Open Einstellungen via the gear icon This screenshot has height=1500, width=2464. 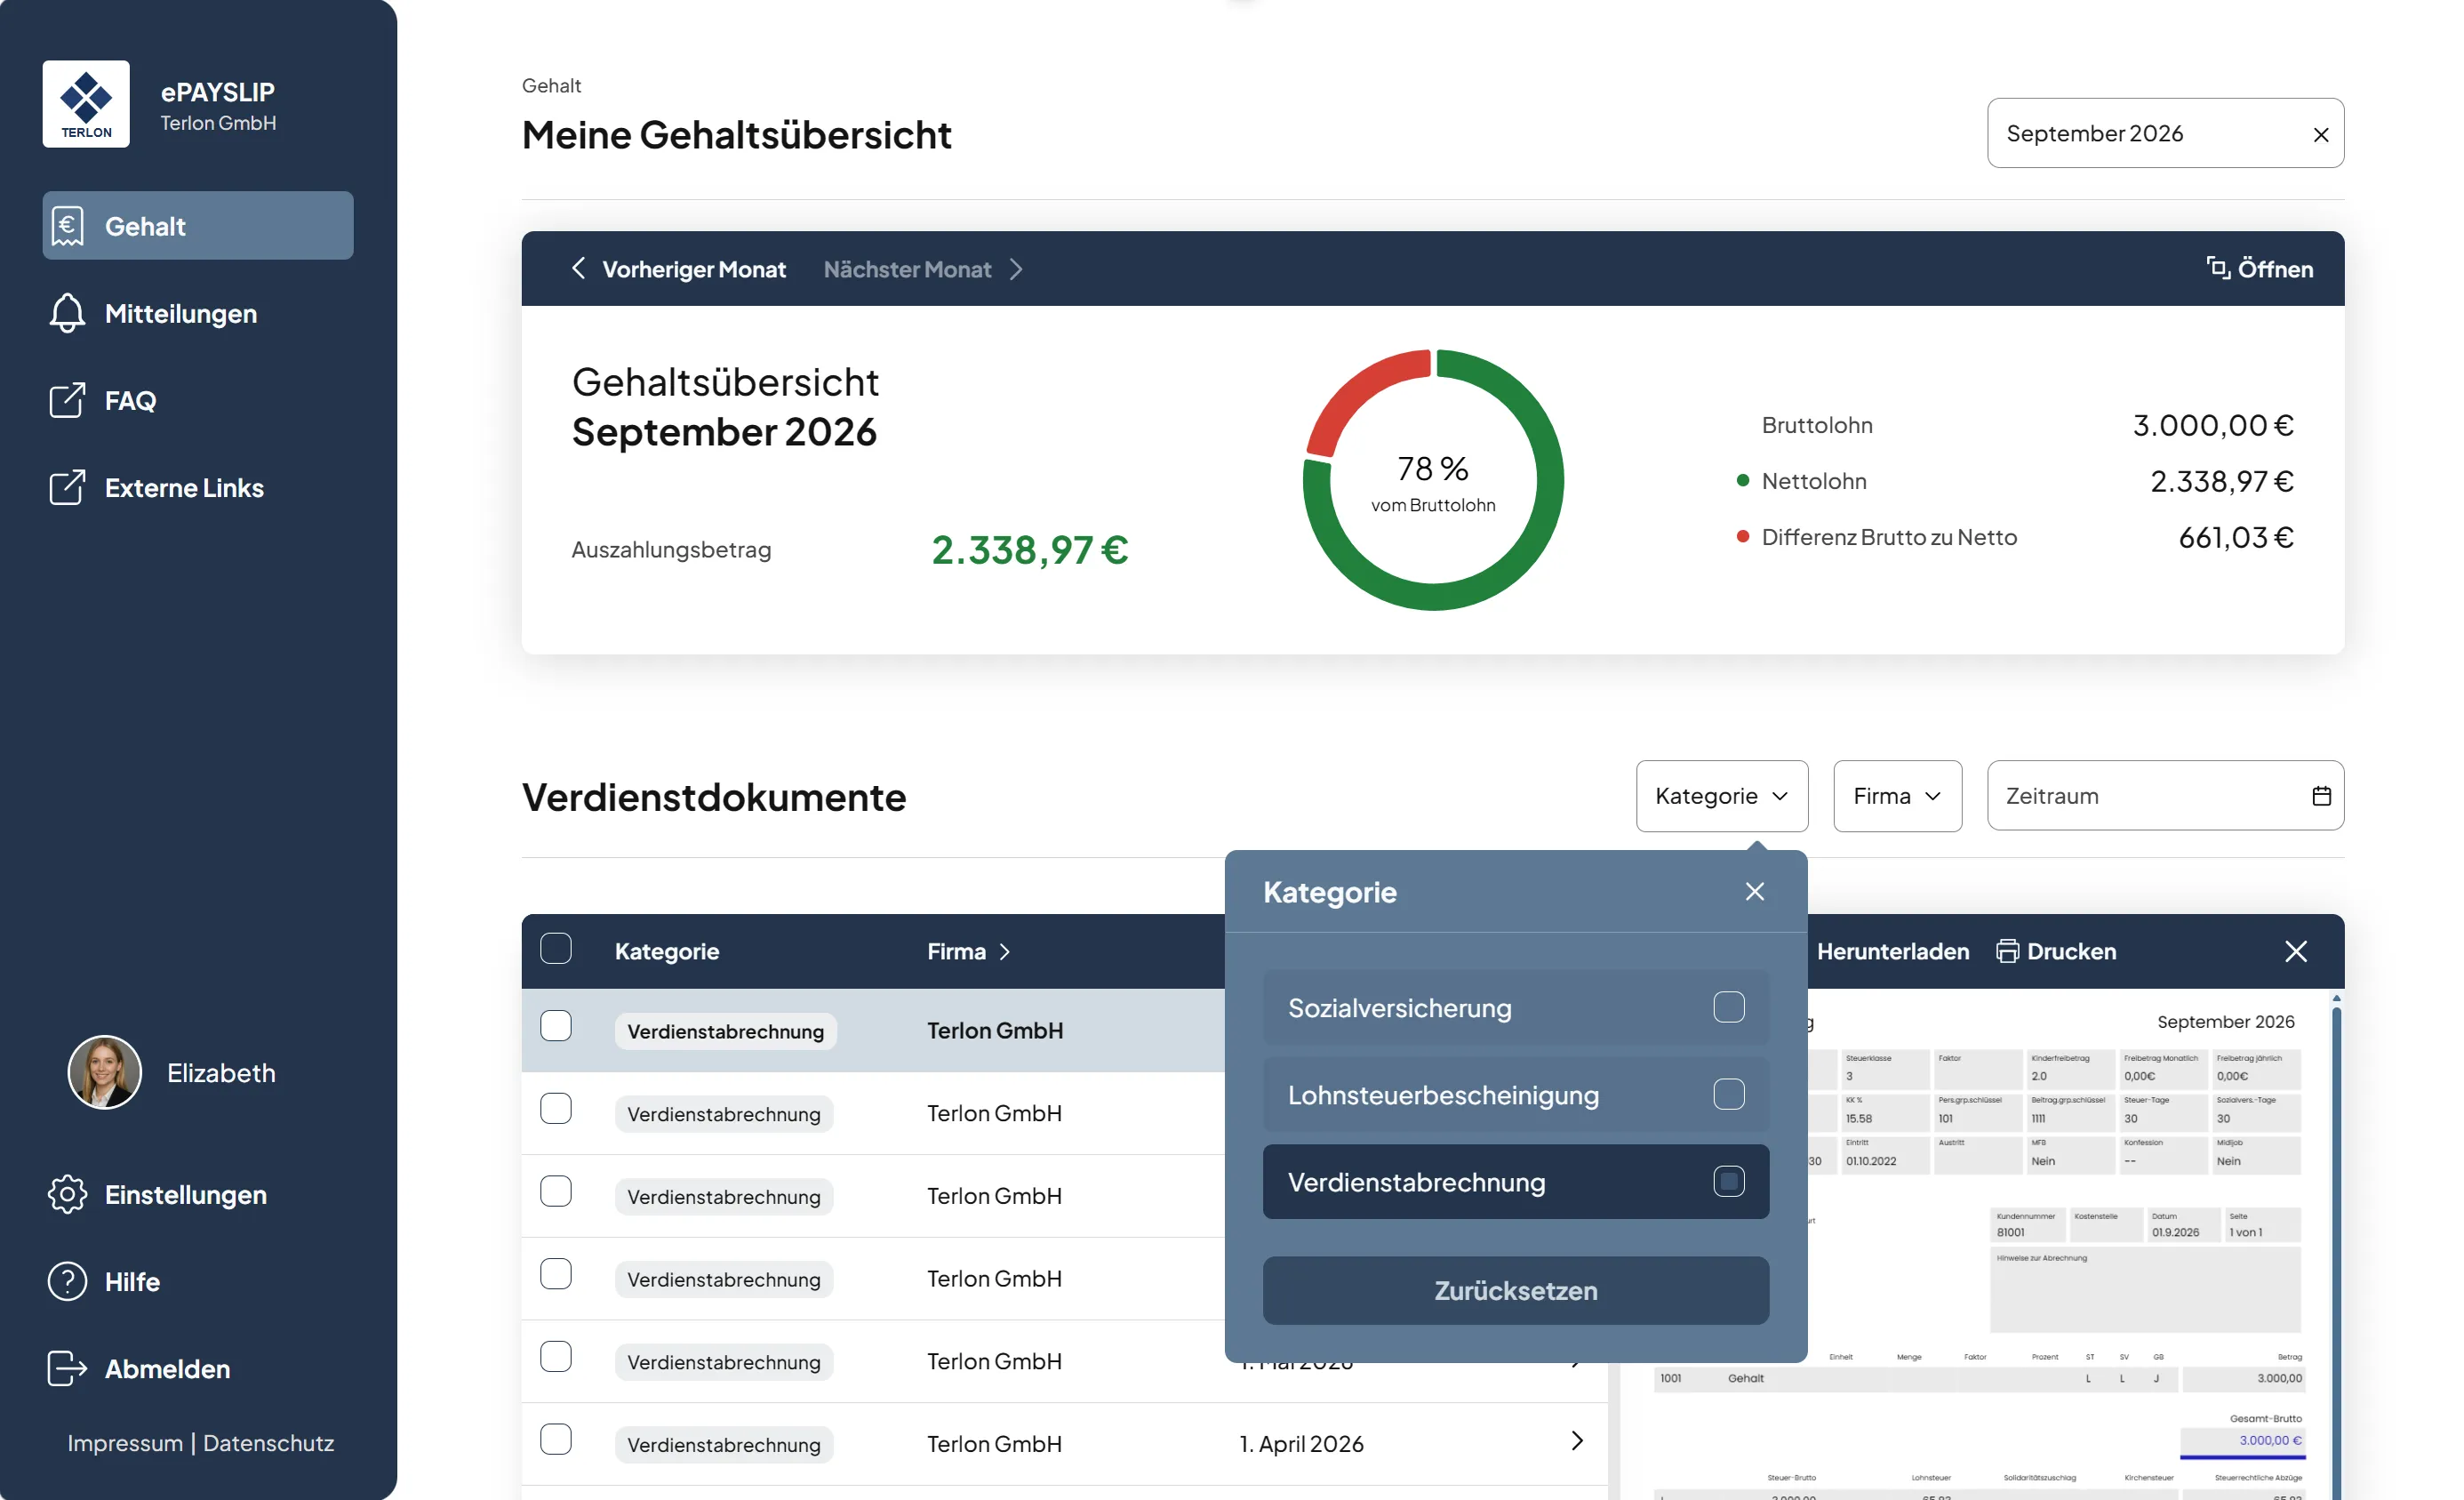click(x=67, y=1195)
